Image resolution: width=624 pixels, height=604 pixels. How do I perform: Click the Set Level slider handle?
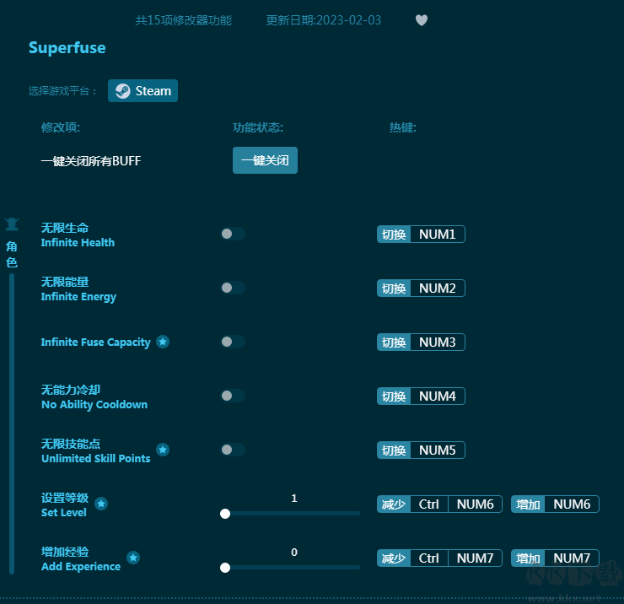(225, 513)
